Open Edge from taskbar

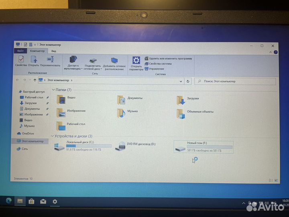click(x=9, y=201)
